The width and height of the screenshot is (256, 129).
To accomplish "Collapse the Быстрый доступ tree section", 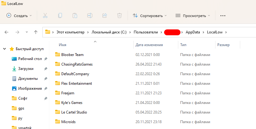I will pos(4,49).
